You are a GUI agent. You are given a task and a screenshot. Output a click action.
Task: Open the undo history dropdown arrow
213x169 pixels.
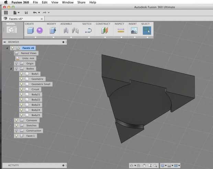[39, 13]
